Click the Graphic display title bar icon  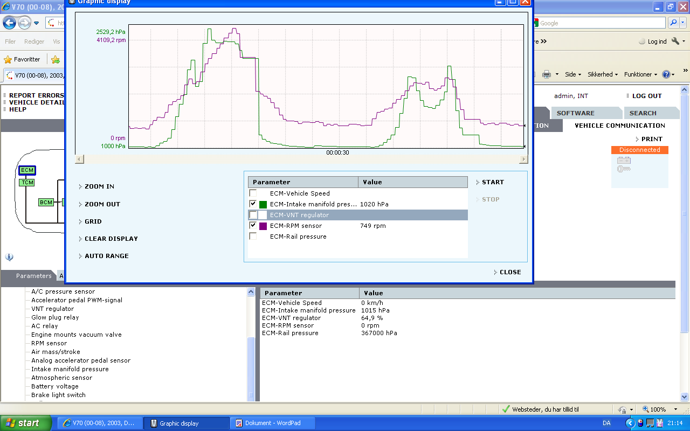(x=72, y=2)
